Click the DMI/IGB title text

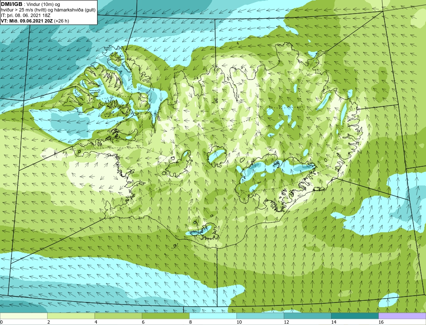coord(12,4)
